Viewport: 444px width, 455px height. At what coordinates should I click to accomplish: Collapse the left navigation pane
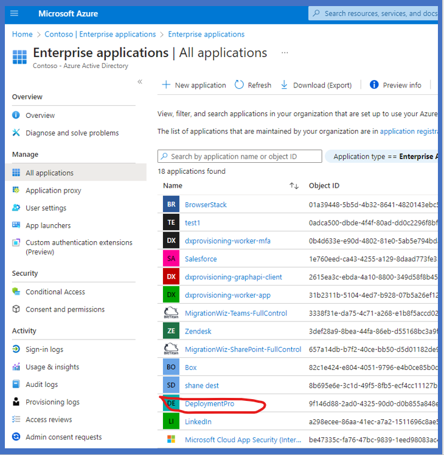[x=140, y=81]
